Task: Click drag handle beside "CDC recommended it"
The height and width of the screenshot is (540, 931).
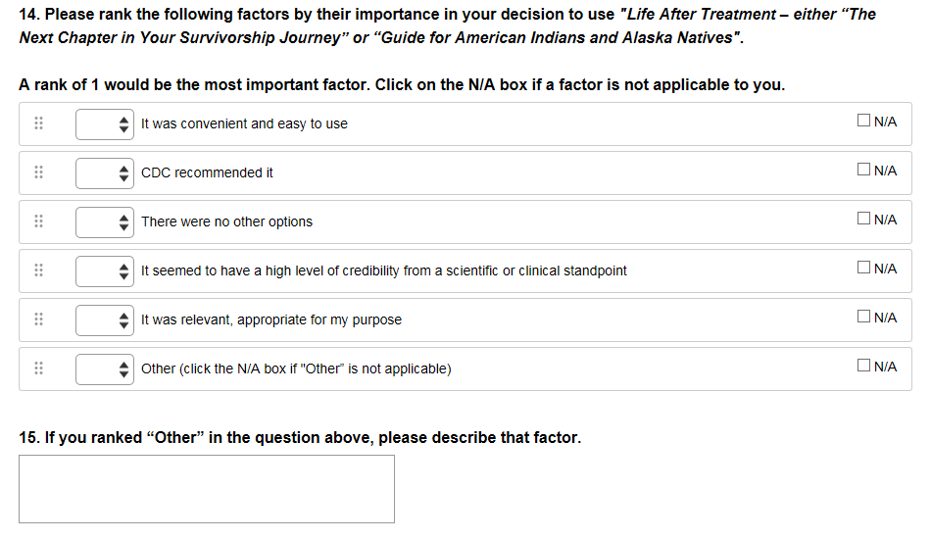Action: coord(38,173)
